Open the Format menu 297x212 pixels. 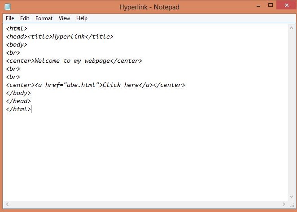pos(44,18)
